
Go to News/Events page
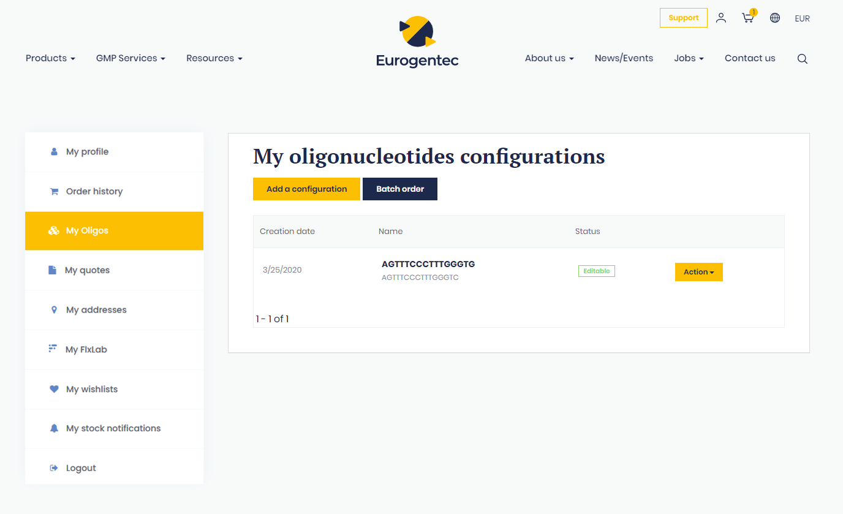624,58
